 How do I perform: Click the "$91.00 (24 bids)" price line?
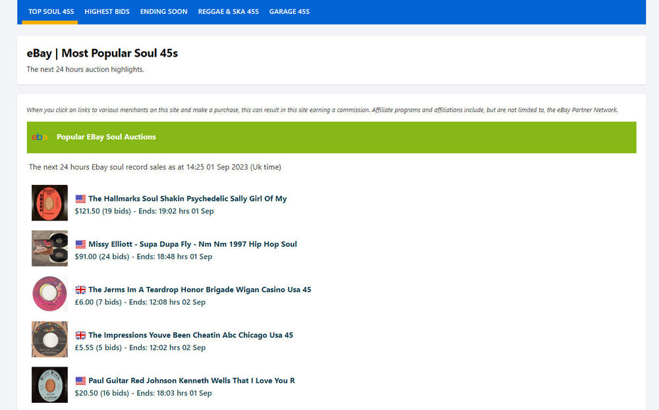(143, 257)
